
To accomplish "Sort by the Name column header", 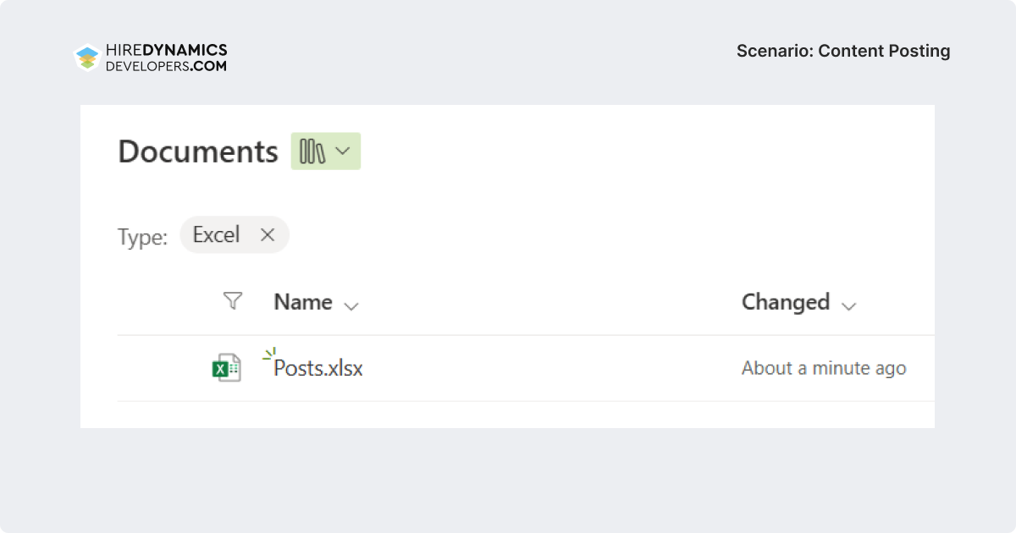I will pyautogui.click(x=303, y=302).
